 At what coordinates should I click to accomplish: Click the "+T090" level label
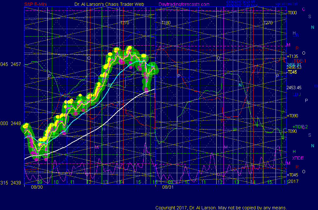coord(292,116)
